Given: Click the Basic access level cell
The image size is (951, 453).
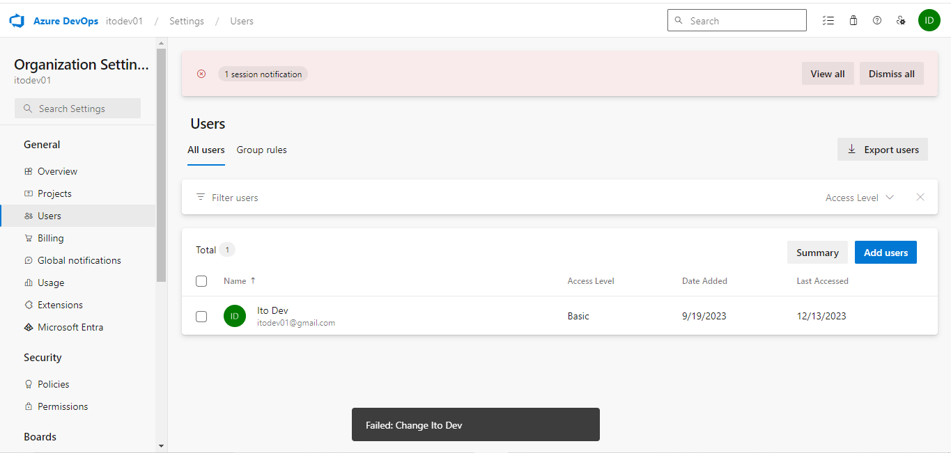Looking at the screenshot, I should coord(578,316).
